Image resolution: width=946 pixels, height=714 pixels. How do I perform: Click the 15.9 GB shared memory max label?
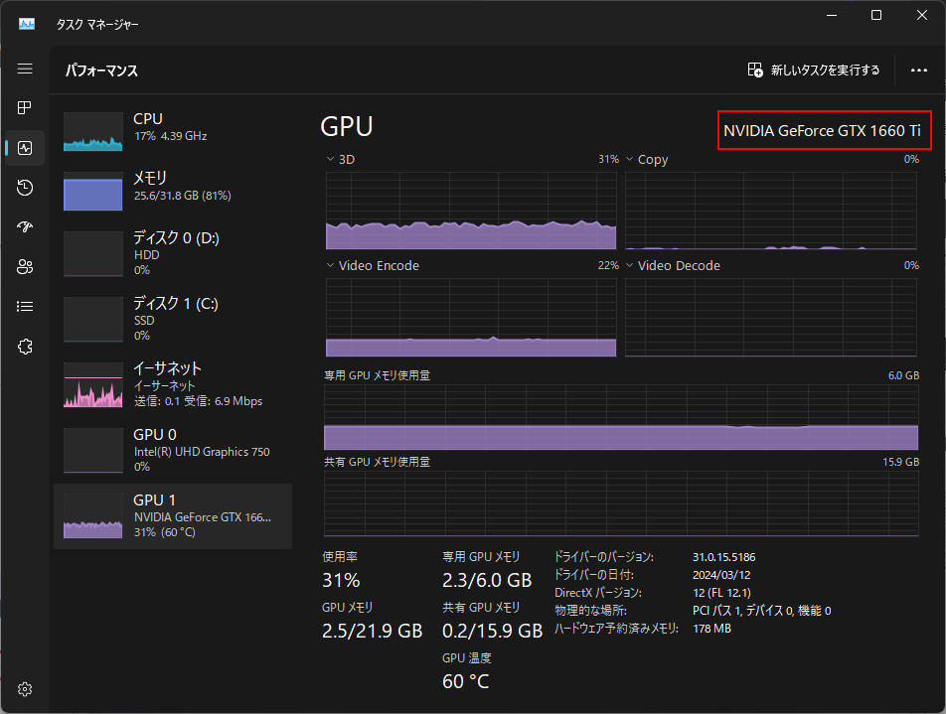tap(900, 462)
